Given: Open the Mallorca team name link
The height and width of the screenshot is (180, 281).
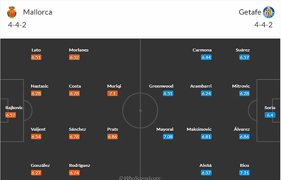Looking at the screenshot, I should [38, 12].
